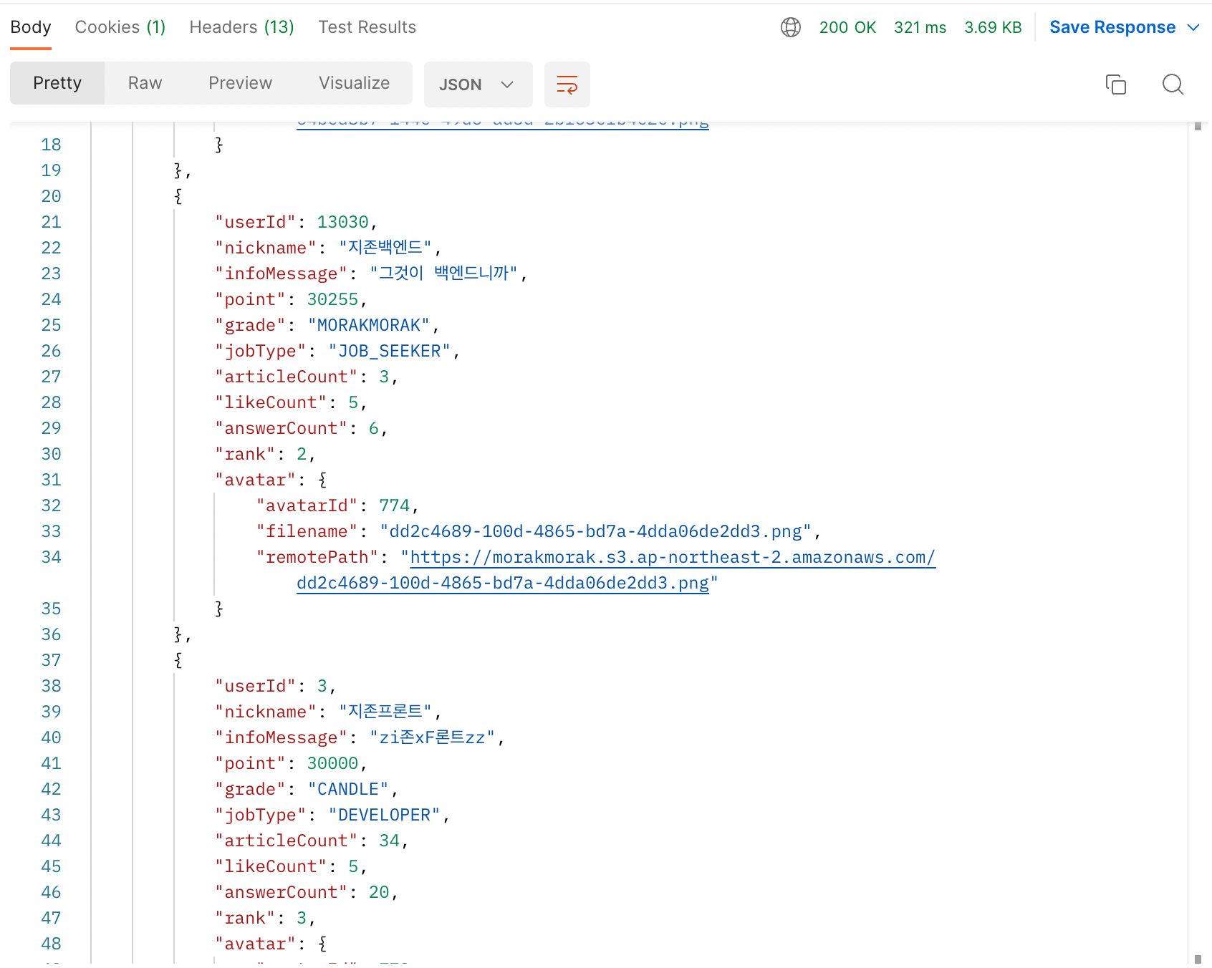Click the globe network information icon
The height and width of the screenshot is (968, 1212).
[x=791, y=27]
